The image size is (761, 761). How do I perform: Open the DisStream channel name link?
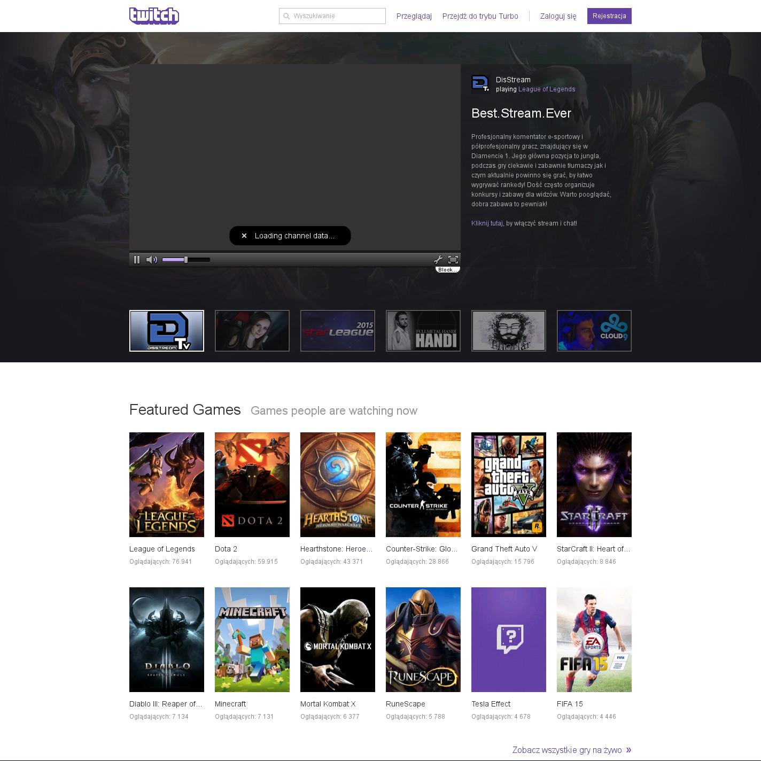tap(513, 80)
